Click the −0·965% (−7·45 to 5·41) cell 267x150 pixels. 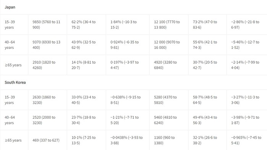pos(246,140)
